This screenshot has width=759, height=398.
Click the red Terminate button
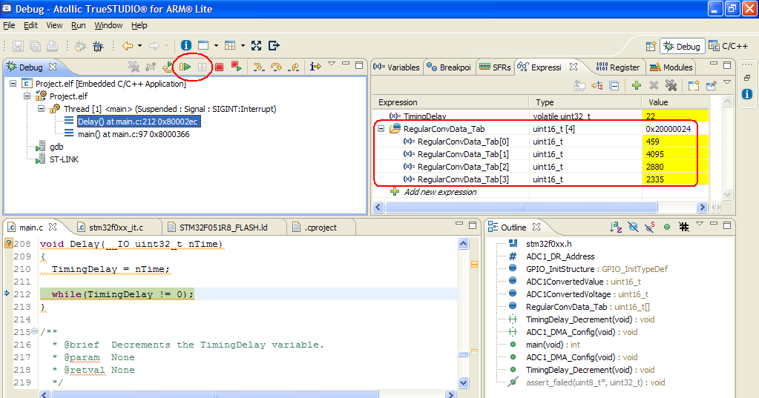click(x=220, y=67)
